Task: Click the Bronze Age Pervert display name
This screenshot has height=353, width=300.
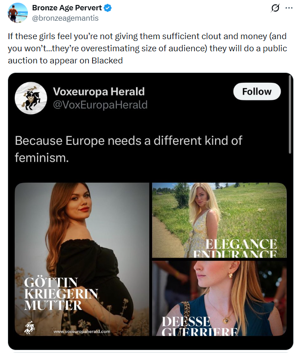Action: pos(67,8)
